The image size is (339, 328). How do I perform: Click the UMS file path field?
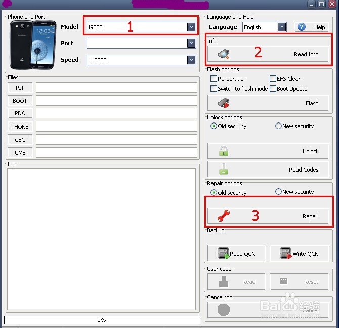tap(116, 153)
